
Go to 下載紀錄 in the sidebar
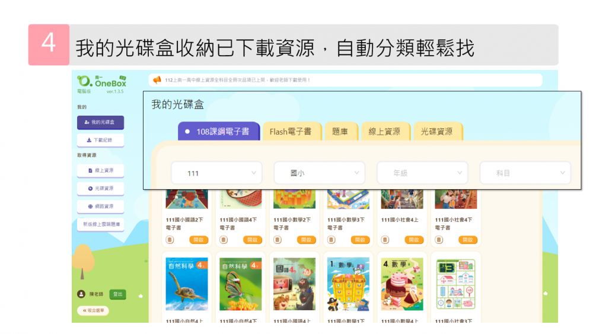point(100,140)
